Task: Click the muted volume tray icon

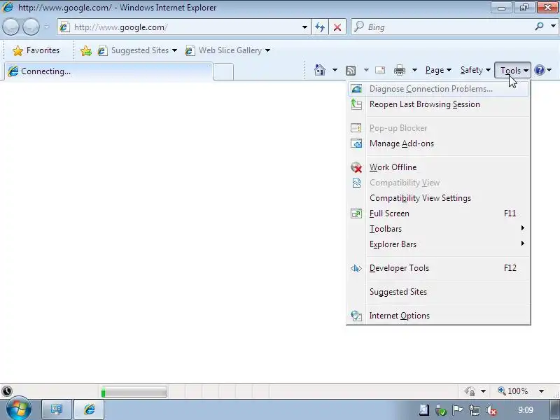Action: [491, 411]
